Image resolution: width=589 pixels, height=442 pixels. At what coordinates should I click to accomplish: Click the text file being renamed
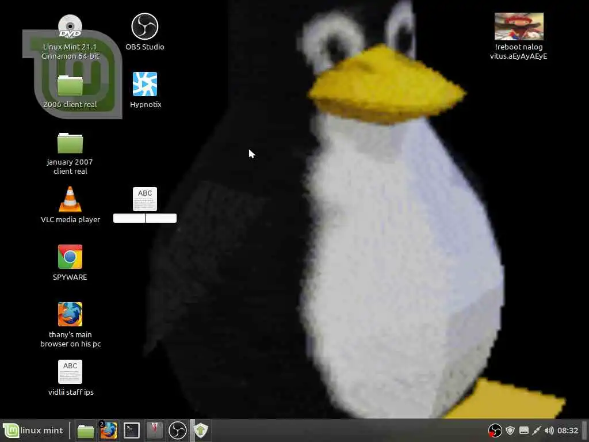tap(144, 199)
